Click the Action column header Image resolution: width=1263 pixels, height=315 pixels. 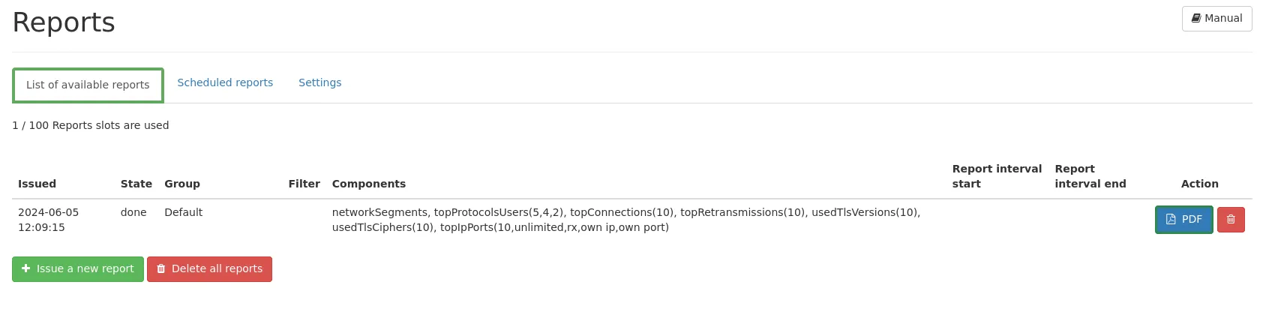[x=1199, y=184]
